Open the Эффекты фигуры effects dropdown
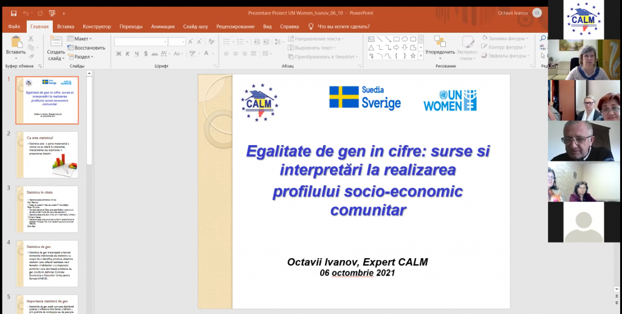Viewport: 622px width, 314px height. click(x=506, y=56)
